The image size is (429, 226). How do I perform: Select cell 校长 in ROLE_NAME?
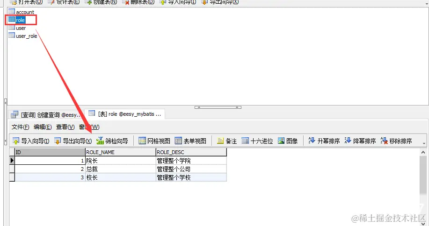pyautogui.click(x=120, y=177)
